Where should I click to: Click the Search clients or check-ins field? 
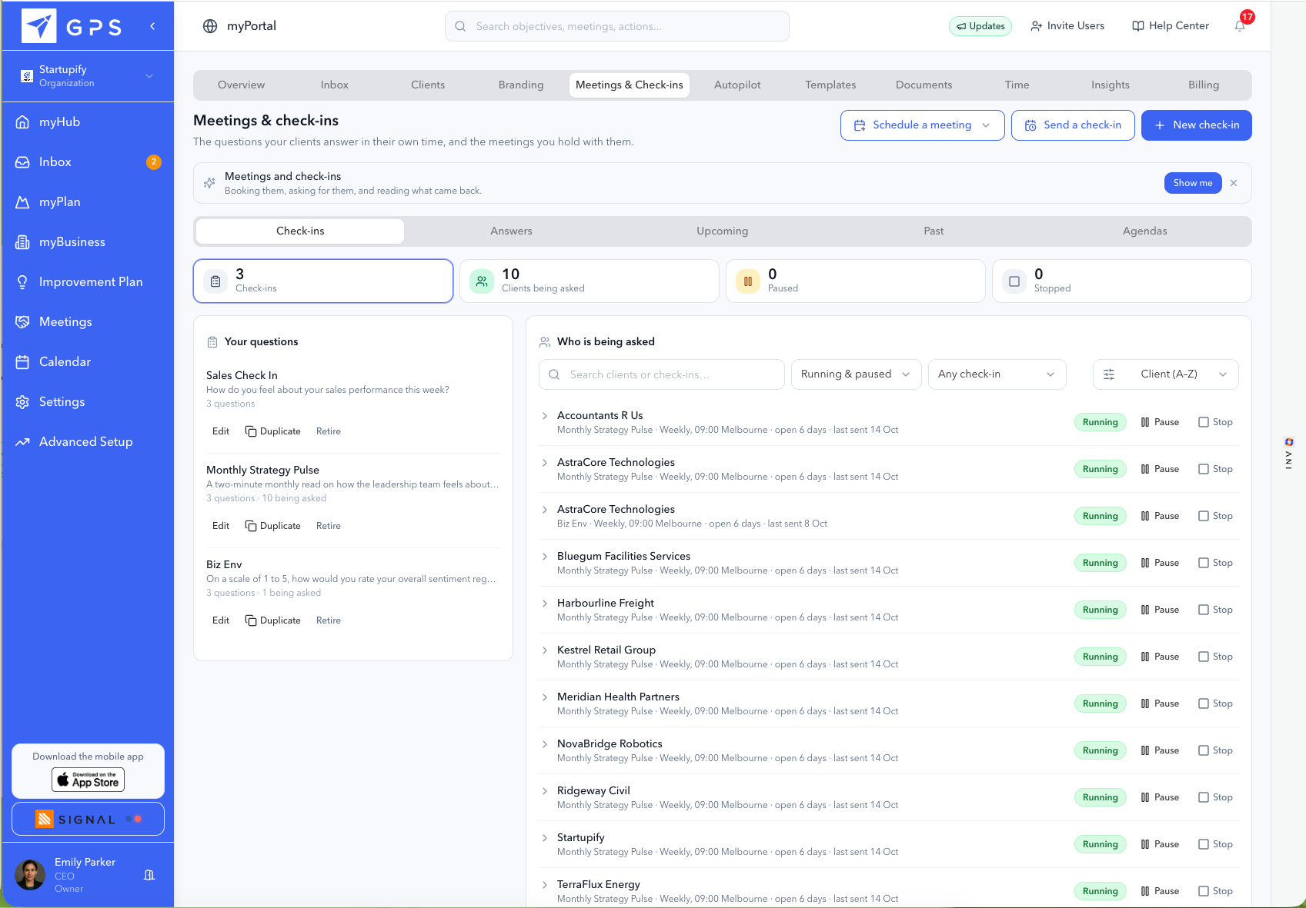click(x=661, y=374)
